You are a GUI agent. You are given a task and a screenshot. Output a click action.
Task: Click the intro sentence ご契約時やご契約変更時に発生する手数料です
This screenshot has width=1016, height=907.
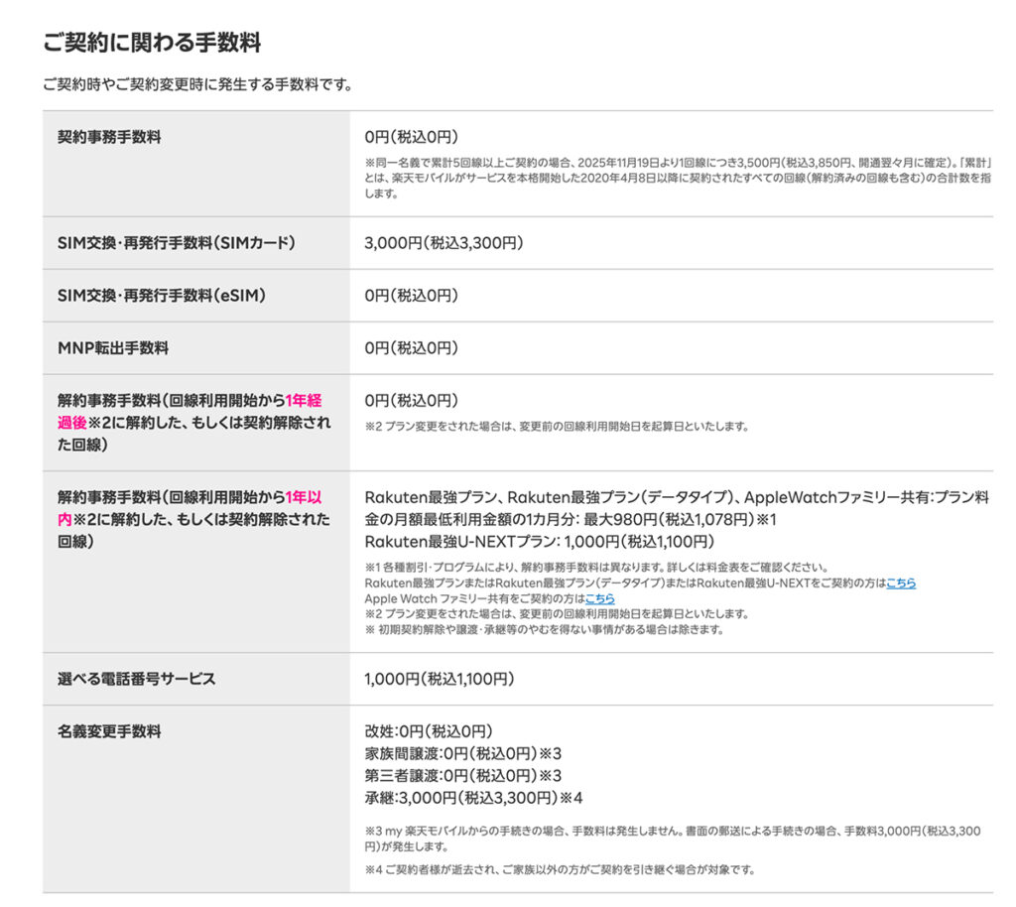(x=197, y=84)
